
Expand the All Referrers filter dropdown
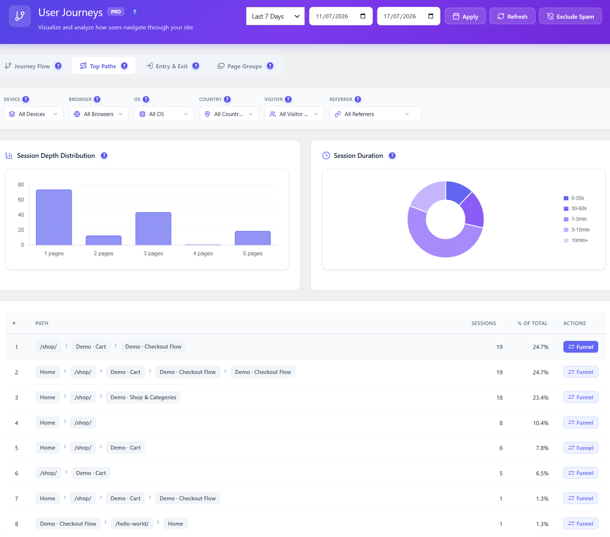coord(376,114)
